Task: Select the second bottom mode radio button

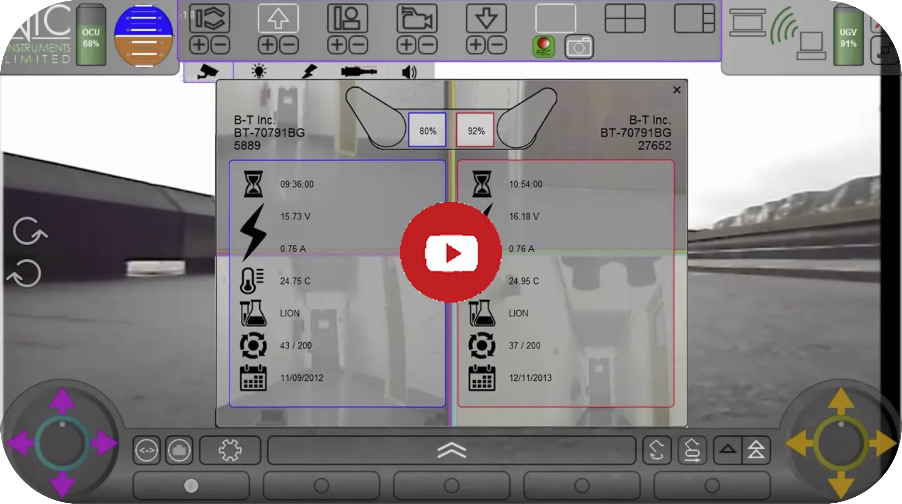Action: click(321, 485)
